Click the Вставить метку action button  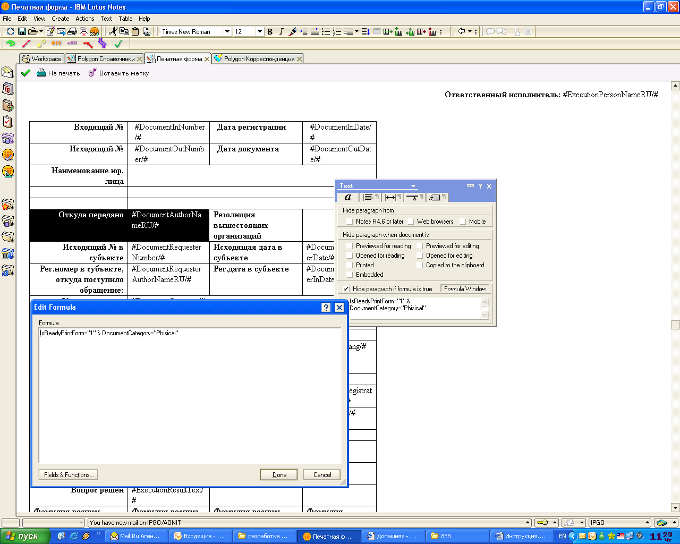[118, 73]
